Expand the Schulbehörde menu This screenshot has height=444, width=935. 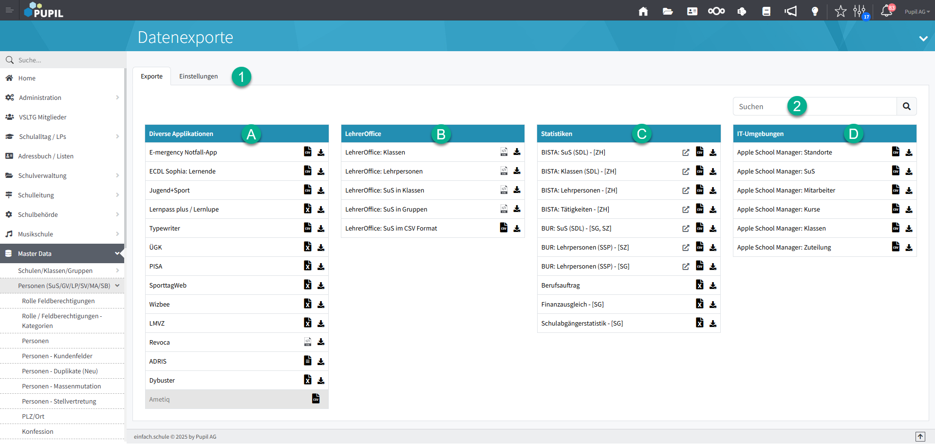pos(62,214)
